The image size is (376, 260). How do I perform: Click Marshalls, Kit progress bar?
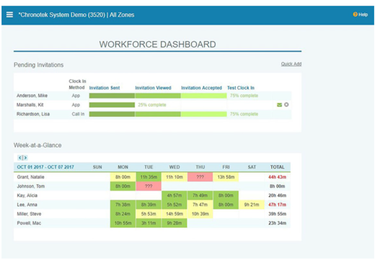click(x=112, y=105)
